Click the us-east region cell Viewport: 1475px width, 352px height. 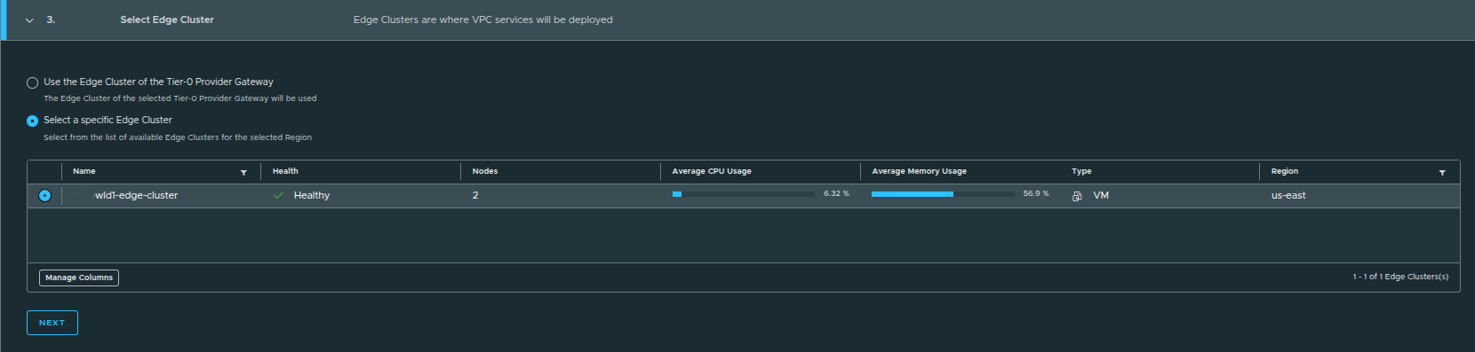pos(1288,195)
